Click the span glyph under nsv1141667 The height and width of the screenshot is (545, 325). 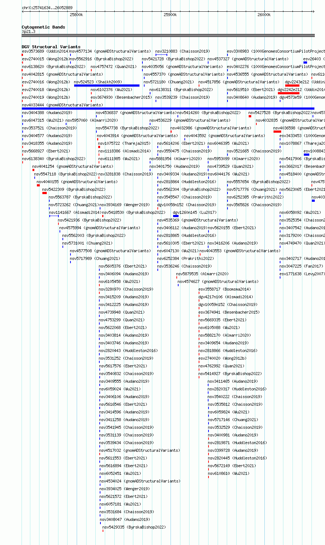54,216
